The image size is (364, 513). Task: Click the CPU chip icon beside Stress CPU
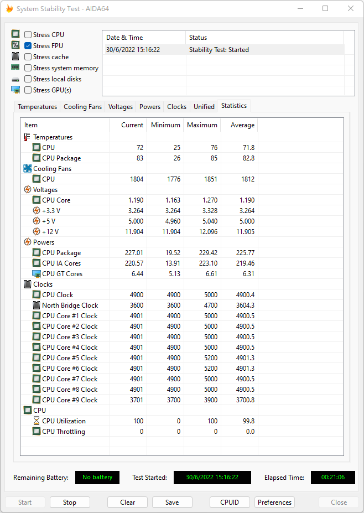click(x=15, y=34)
